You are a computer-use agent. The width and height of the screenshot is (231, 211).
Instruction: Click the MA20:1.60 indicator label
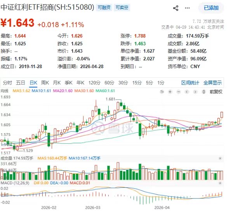coord(63,91)
